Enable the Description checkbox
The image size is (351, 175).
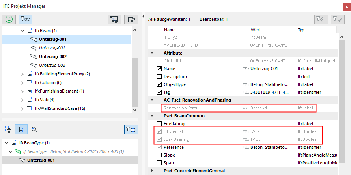click(159, 77)
